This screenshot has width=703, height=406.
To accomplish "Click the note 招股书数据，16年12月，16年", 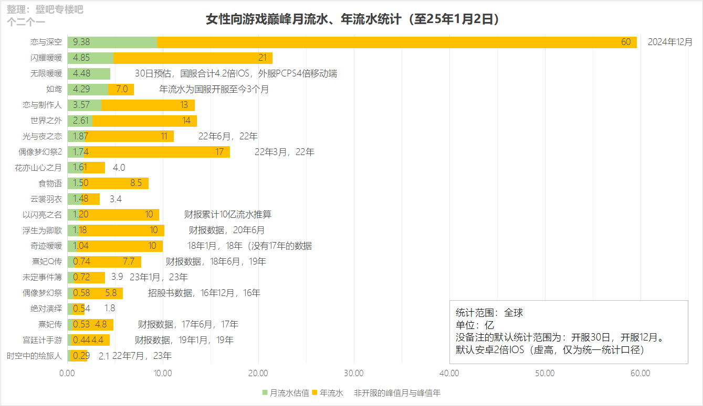I will (x=204, y=293).
